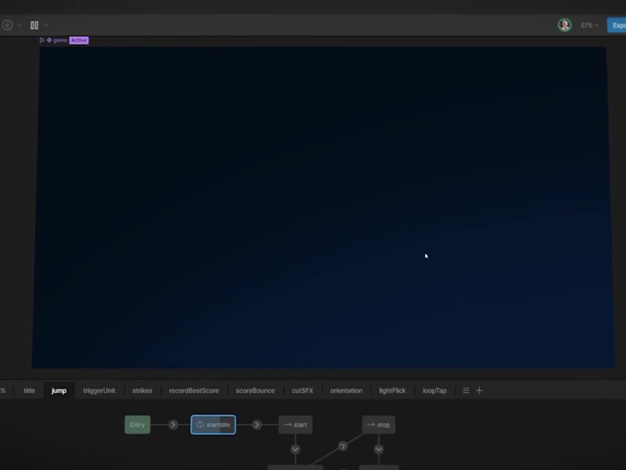
Task: Switch to the title tab
Action: pos(29,390)
